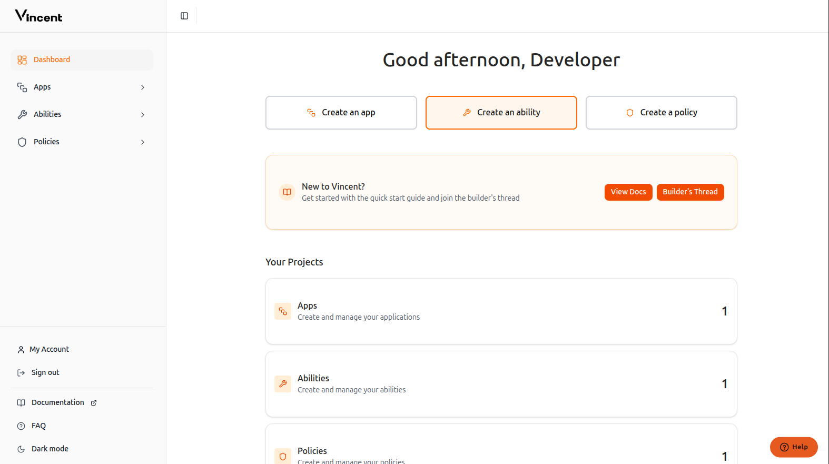Open the Abilities project card
Viewport: 829px width, 464px height.
pos(501,384)
